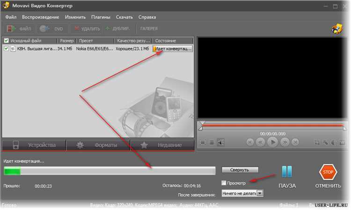Open the Скачать menu
The image size is (351, 210).
pyautogui.click(x=124, y=17)
